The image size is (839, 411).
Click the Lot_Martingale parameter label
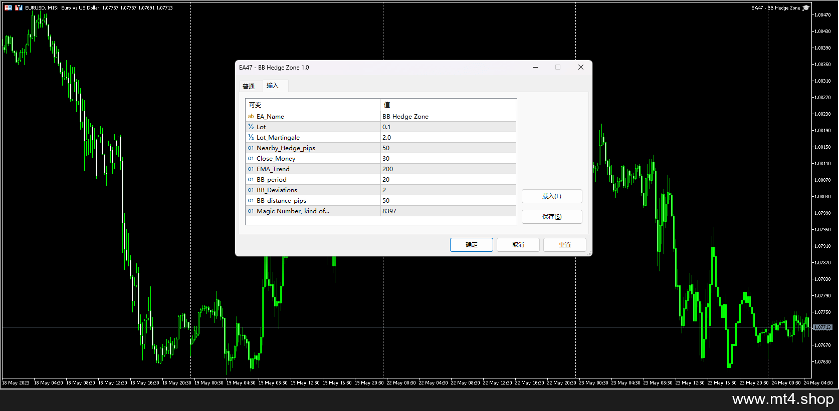278,138
